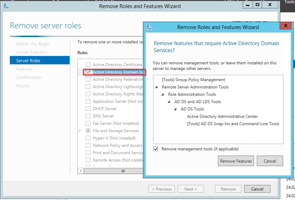Maximize the main wizard window

(x=257, y=5)
